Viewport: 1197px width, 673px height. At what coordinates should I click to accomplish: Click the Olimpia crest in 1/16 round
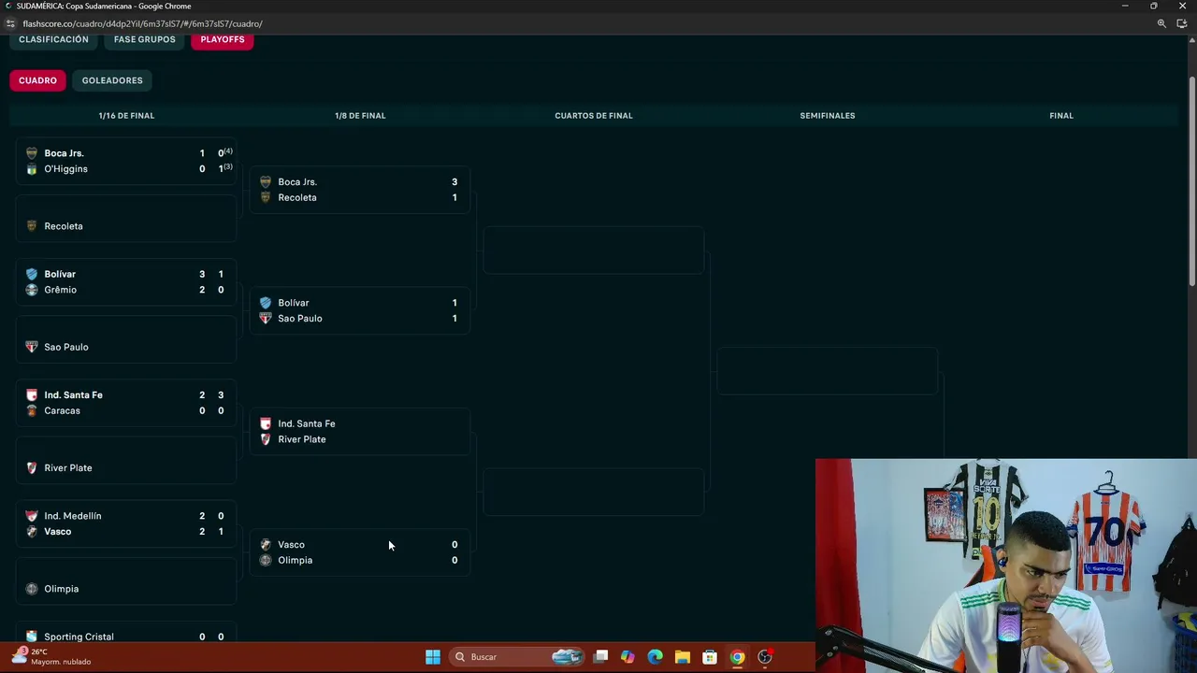[x=32, y=589]
